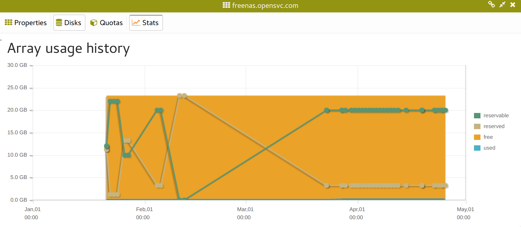
Task: Click the free legend orange swatch
Action: tap(477, 137)
